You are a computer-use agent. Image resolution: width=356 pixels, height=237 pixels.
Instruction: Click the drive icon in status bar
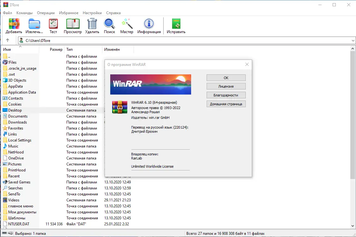pyautogui.click(x=4, y=233)
